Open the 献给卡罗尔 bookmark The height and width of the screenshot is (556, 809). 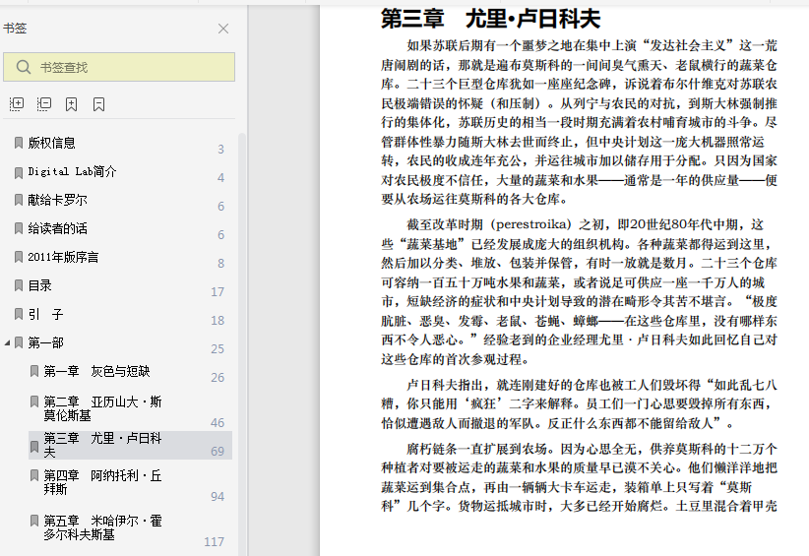pos(57,200)
